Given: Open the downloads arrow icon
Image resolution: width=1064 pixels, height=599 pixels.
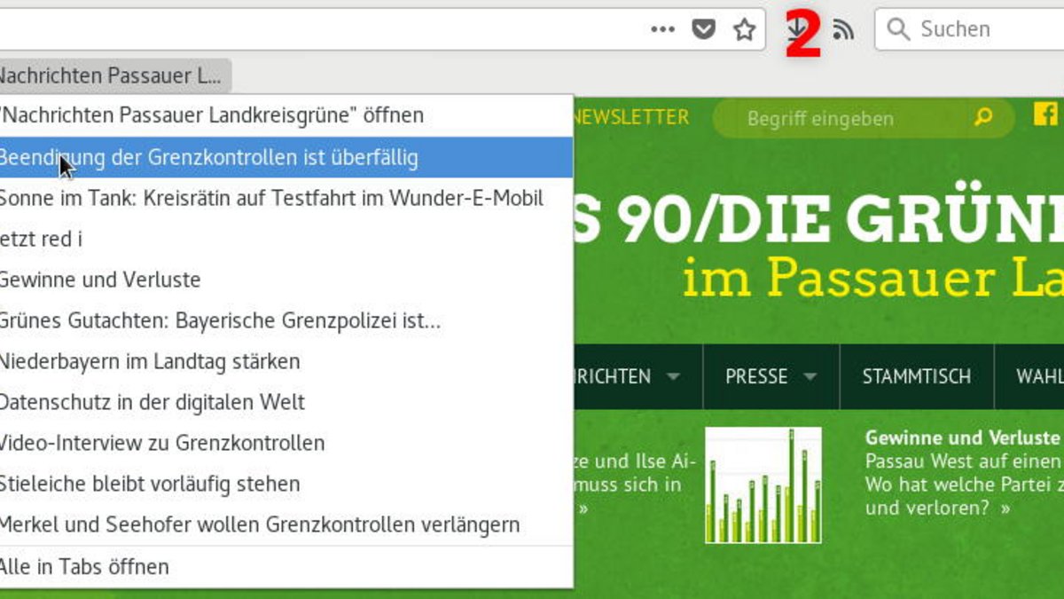Looking at the screenshot, I should (x=797, y=29).
